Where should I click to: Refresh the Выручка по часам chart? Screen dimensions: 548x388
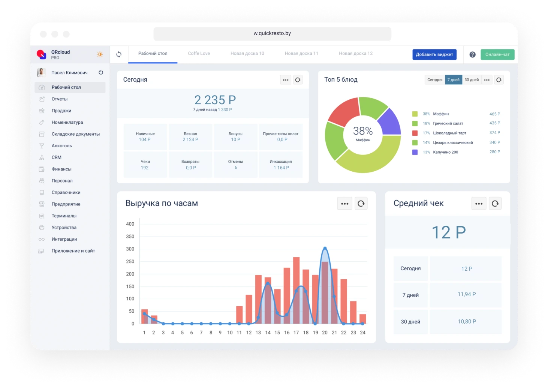tap(361, 204)
